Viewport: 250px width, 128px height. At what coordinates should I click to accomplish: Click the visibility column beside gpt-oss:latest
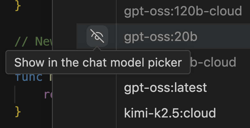tap(97, 88)
